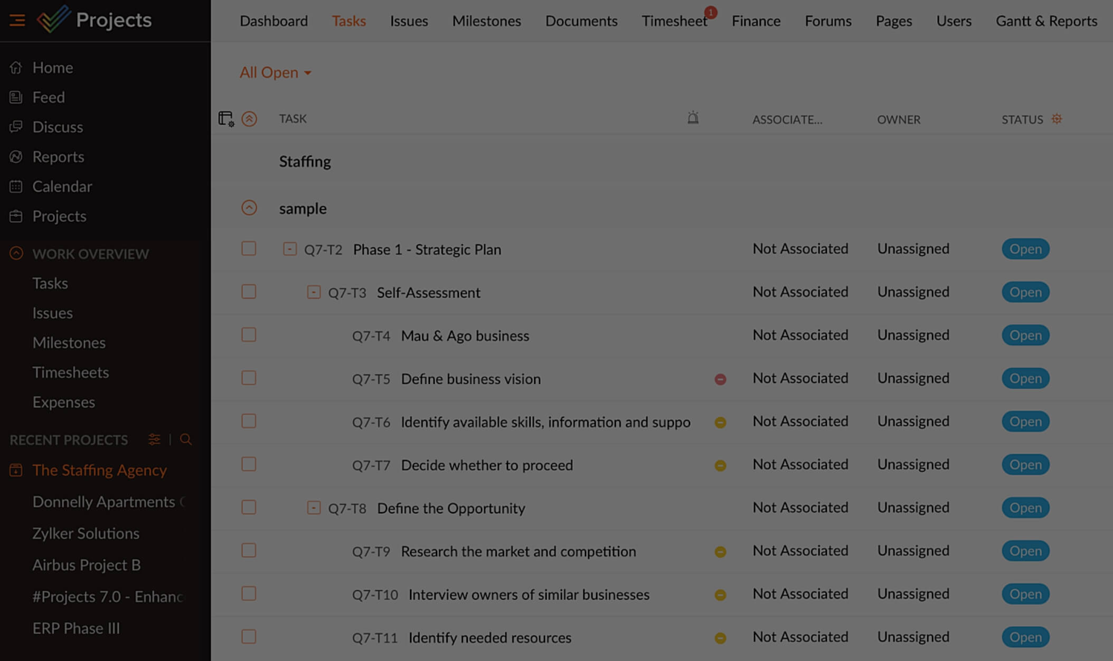Click the hamburger menu icon at top left
The height and width of the screenshot is (661, 1113).
click(16, 21)
